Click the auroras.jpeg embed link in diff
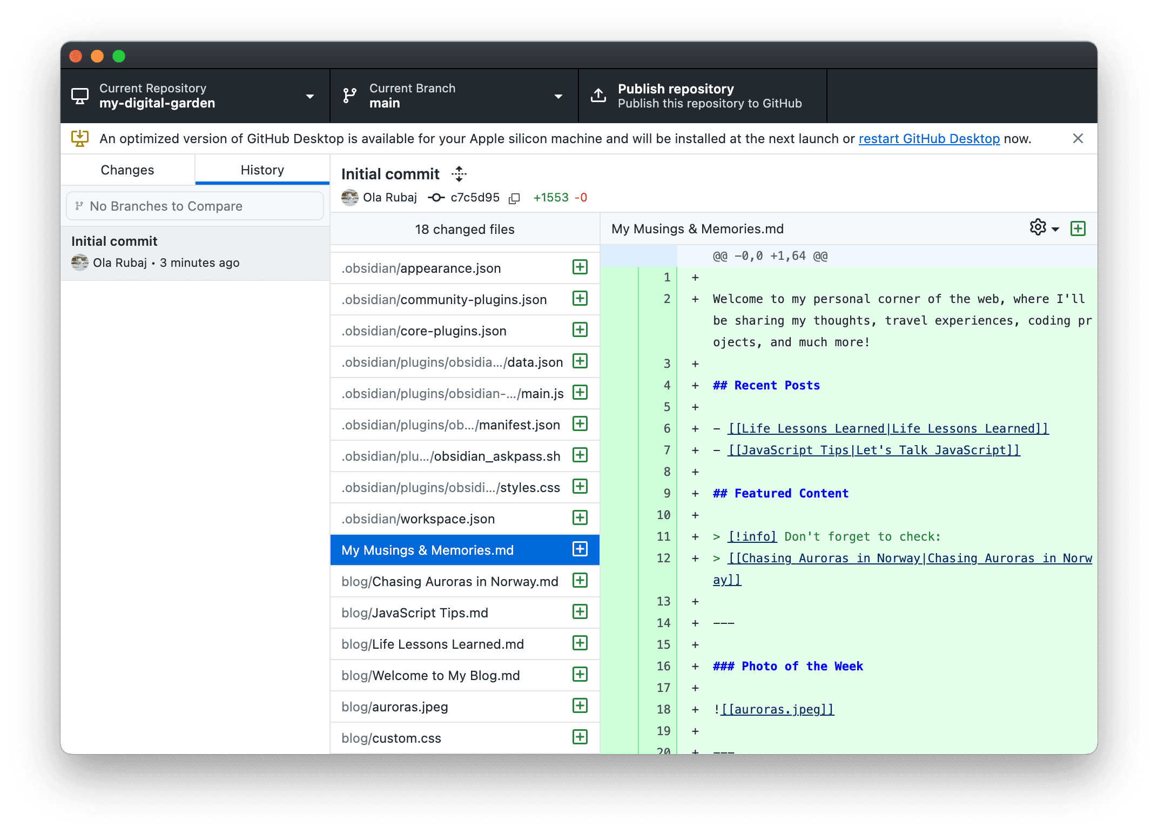1158x834 pixels. pos(777,710)
